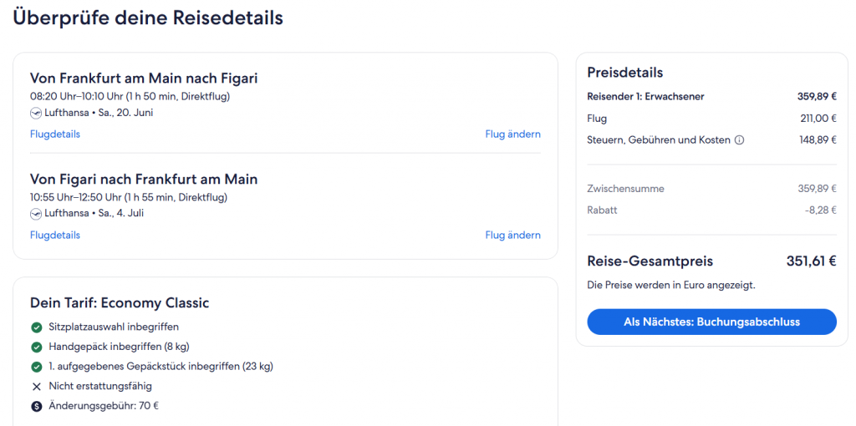Viewport: 856px width, 426px height.
Task: Click the info icon beside Steuern, Gebühren
Action: pos(739,140)
